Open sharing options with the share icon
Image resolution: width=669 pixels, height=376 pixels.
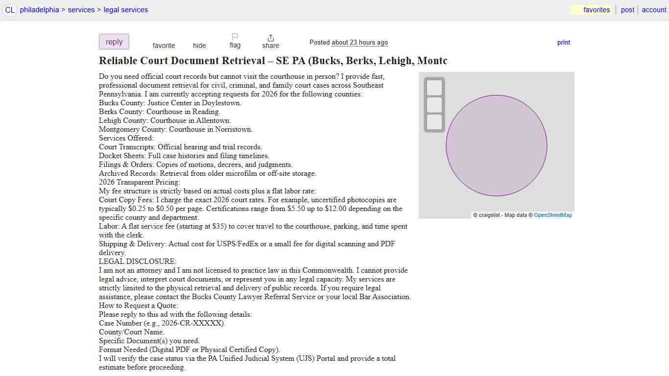tap(270, 41)
